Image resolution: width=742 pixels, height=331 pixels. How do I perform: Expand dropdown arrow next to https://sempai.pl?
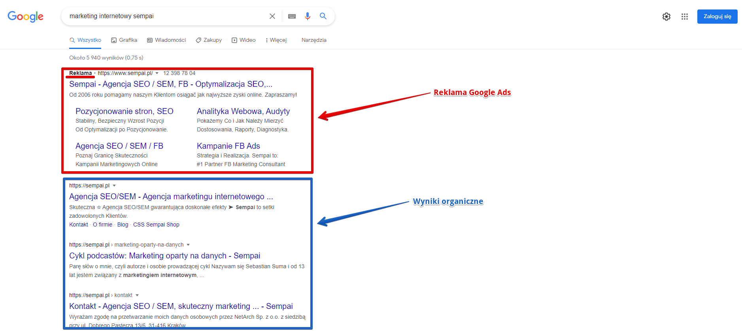click(x=114, y=186)
